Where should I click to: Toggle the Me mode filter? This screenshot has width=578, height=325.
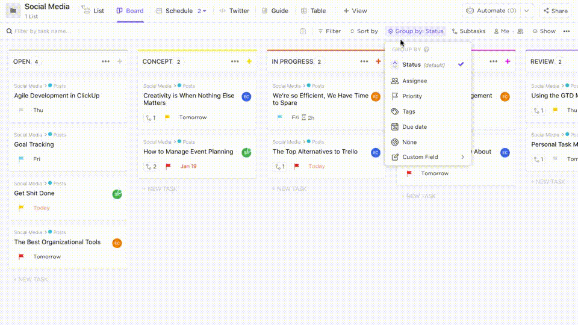point(502,31)
